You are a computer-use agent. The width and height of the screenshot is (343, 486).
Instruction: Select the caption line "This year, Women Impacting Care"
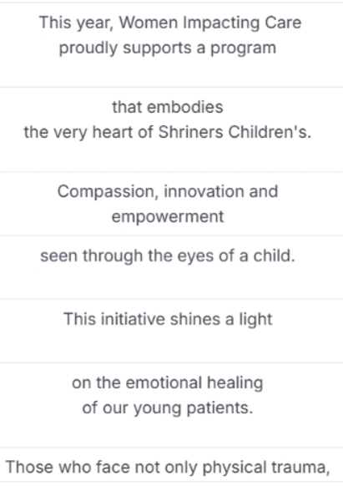point(170,23)
